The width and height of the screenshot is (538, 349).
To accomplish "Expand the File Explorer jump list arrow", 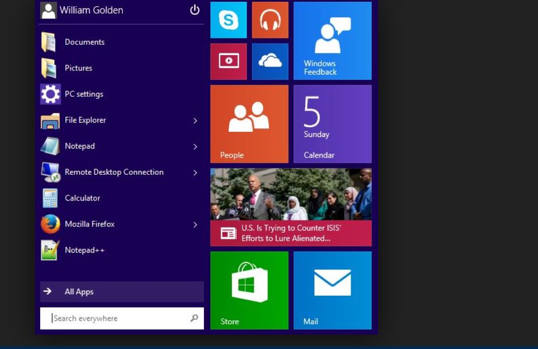I will [x=195, y=120].
